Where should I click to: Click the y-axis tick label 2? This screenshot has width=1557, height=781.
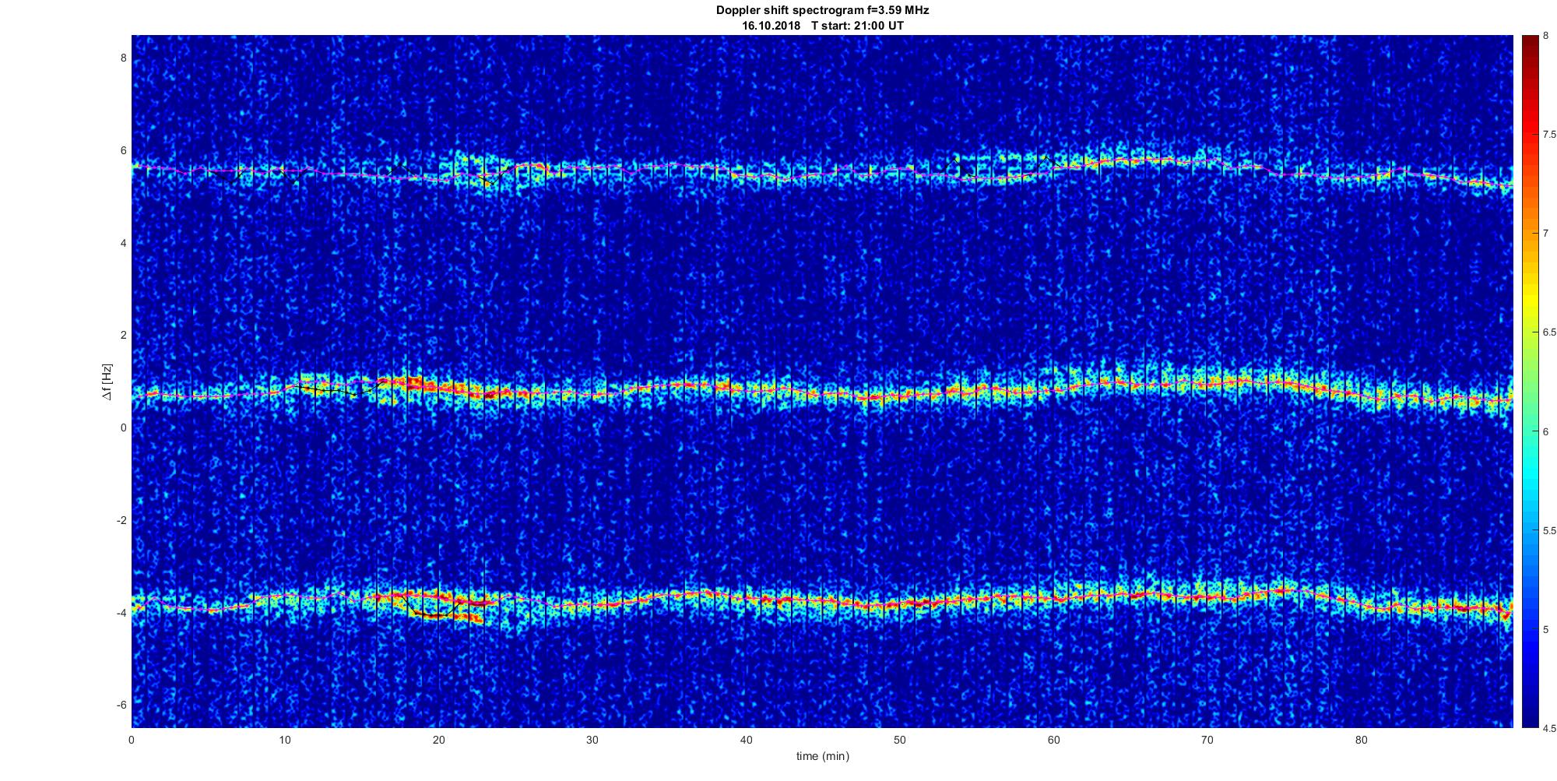123,335
